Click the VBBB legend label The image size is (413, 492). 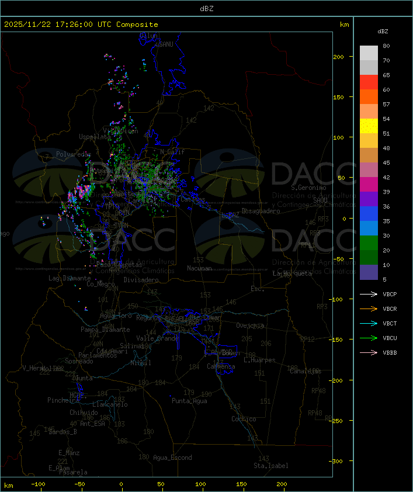click(390, 353)
